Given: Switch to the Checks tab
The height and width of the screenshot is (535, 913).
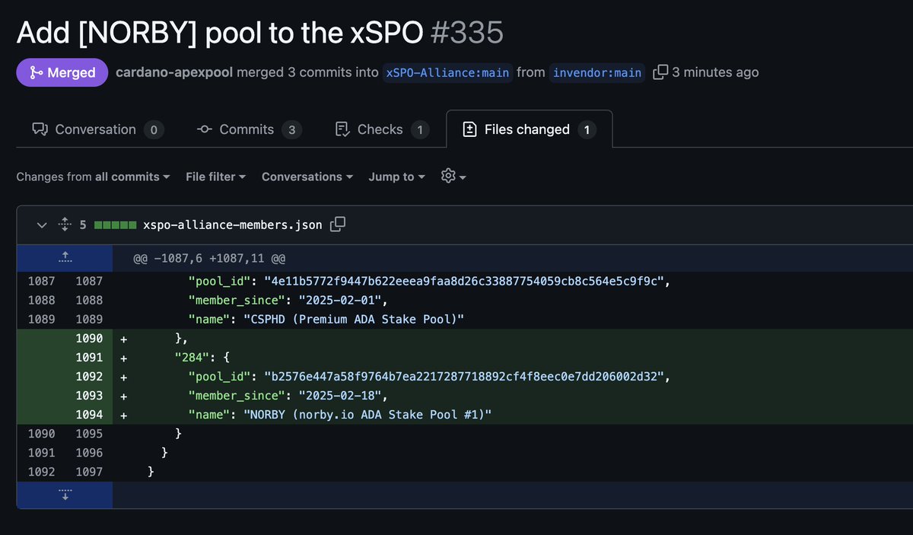Looking at the screenshot, I should [x=382, y=129].
